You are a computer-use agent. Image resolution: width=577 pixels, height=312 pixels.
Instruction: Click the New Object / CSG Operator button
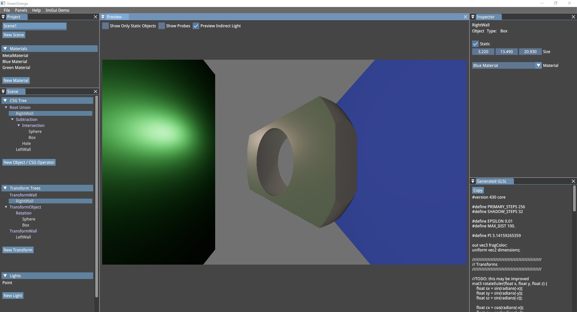click(29, 162)
